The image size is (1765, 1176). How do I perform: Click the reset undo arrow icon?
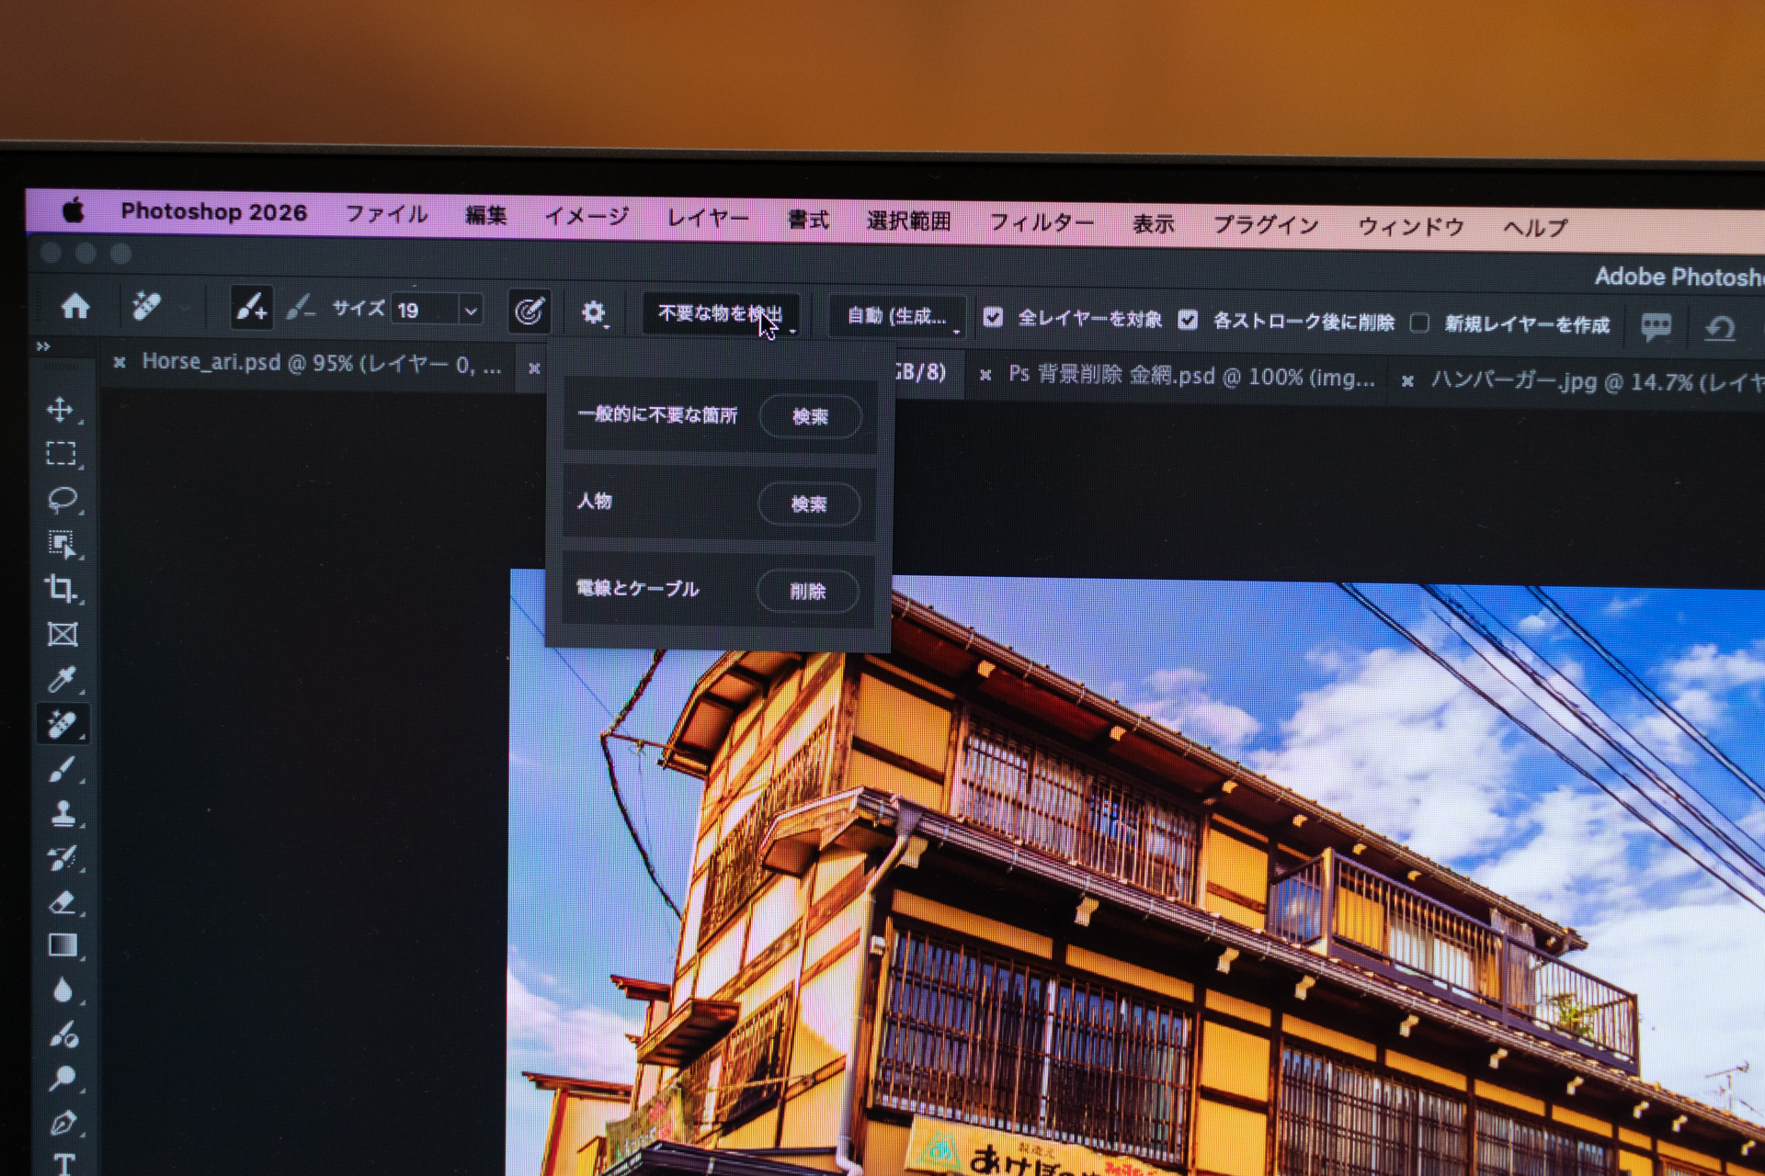(1720, 328)
